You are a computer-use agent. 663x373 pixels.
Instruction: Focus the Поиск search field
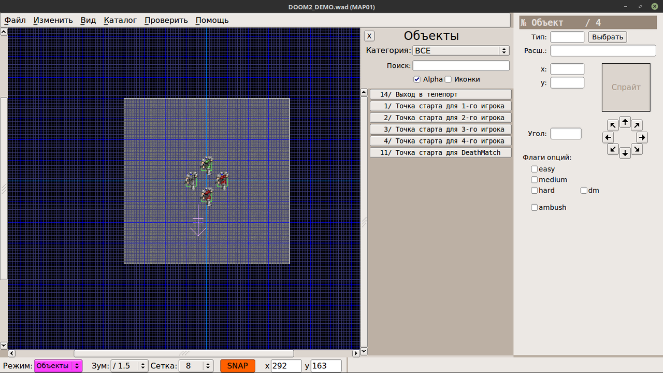[x=461, y=66]
